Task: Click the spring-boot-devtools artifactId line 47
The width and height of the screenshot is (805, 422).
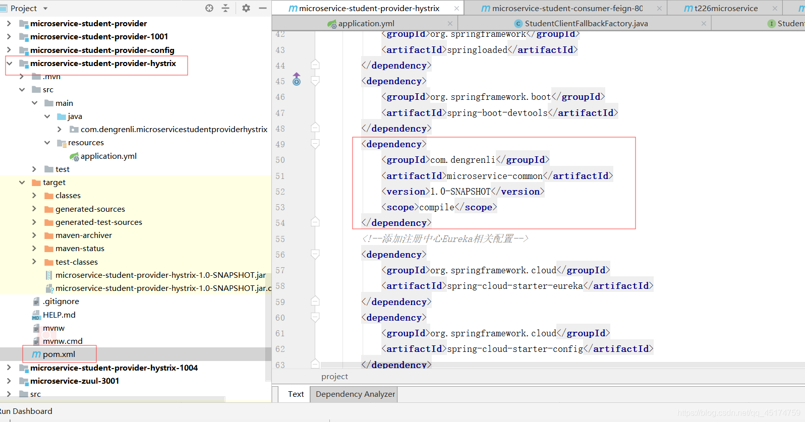Action: pos(497,113)
